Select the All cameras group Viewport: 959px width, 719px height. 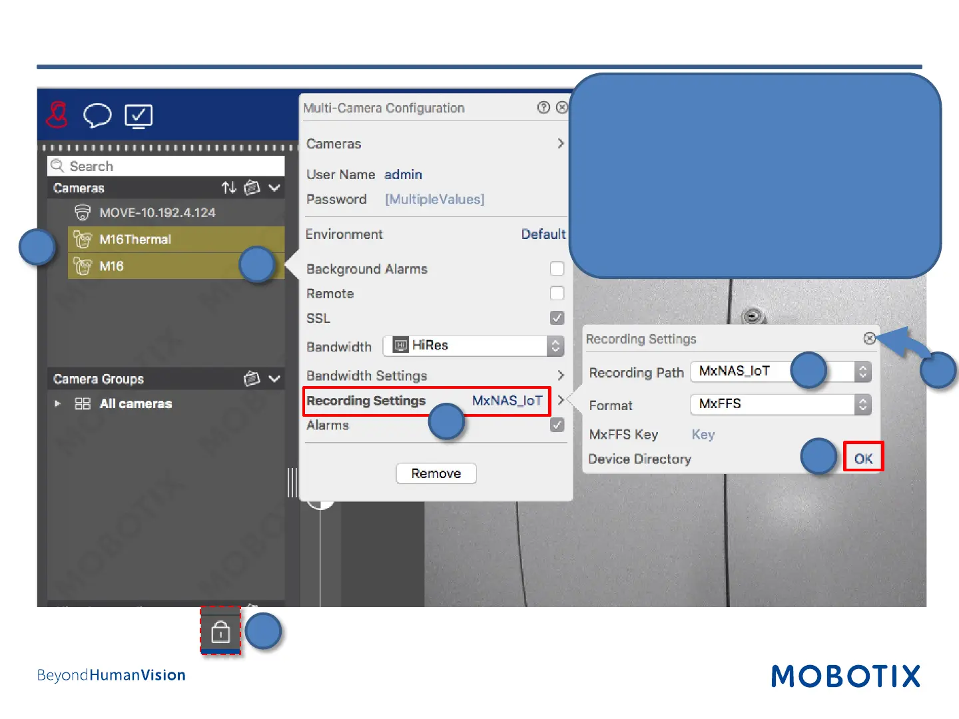pos(136,403)
